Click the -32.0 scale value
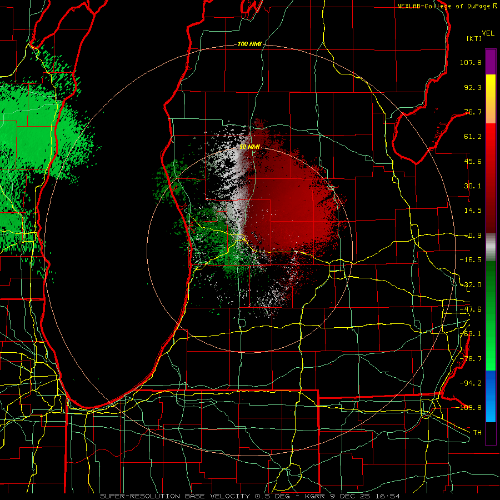 tap(471, 285)
